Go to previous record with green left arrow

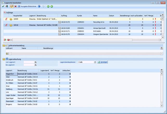click(x=48, y=6)
